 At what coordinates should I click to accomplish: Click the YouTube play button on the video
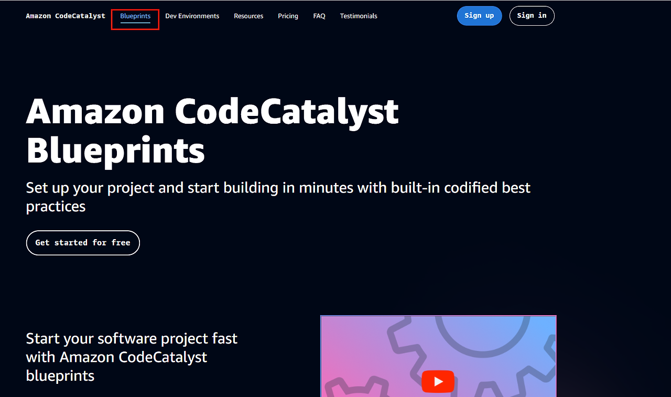(x=438, y=381)
